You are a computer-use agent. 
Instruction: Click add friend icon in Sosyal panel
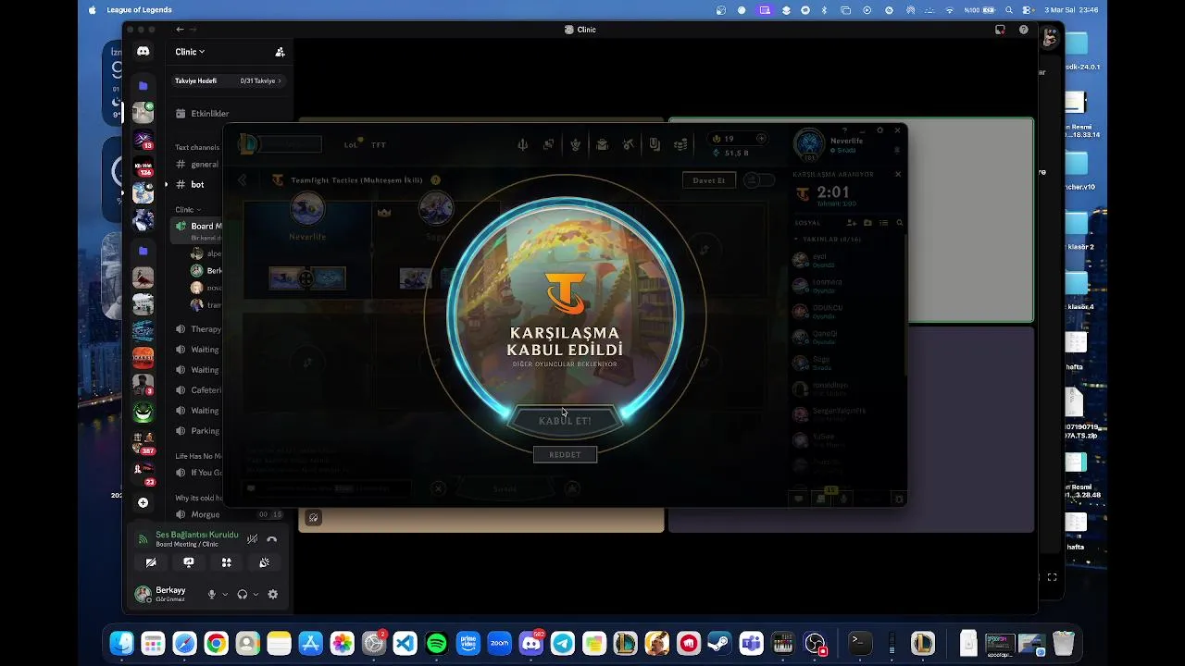pos(852,223)
